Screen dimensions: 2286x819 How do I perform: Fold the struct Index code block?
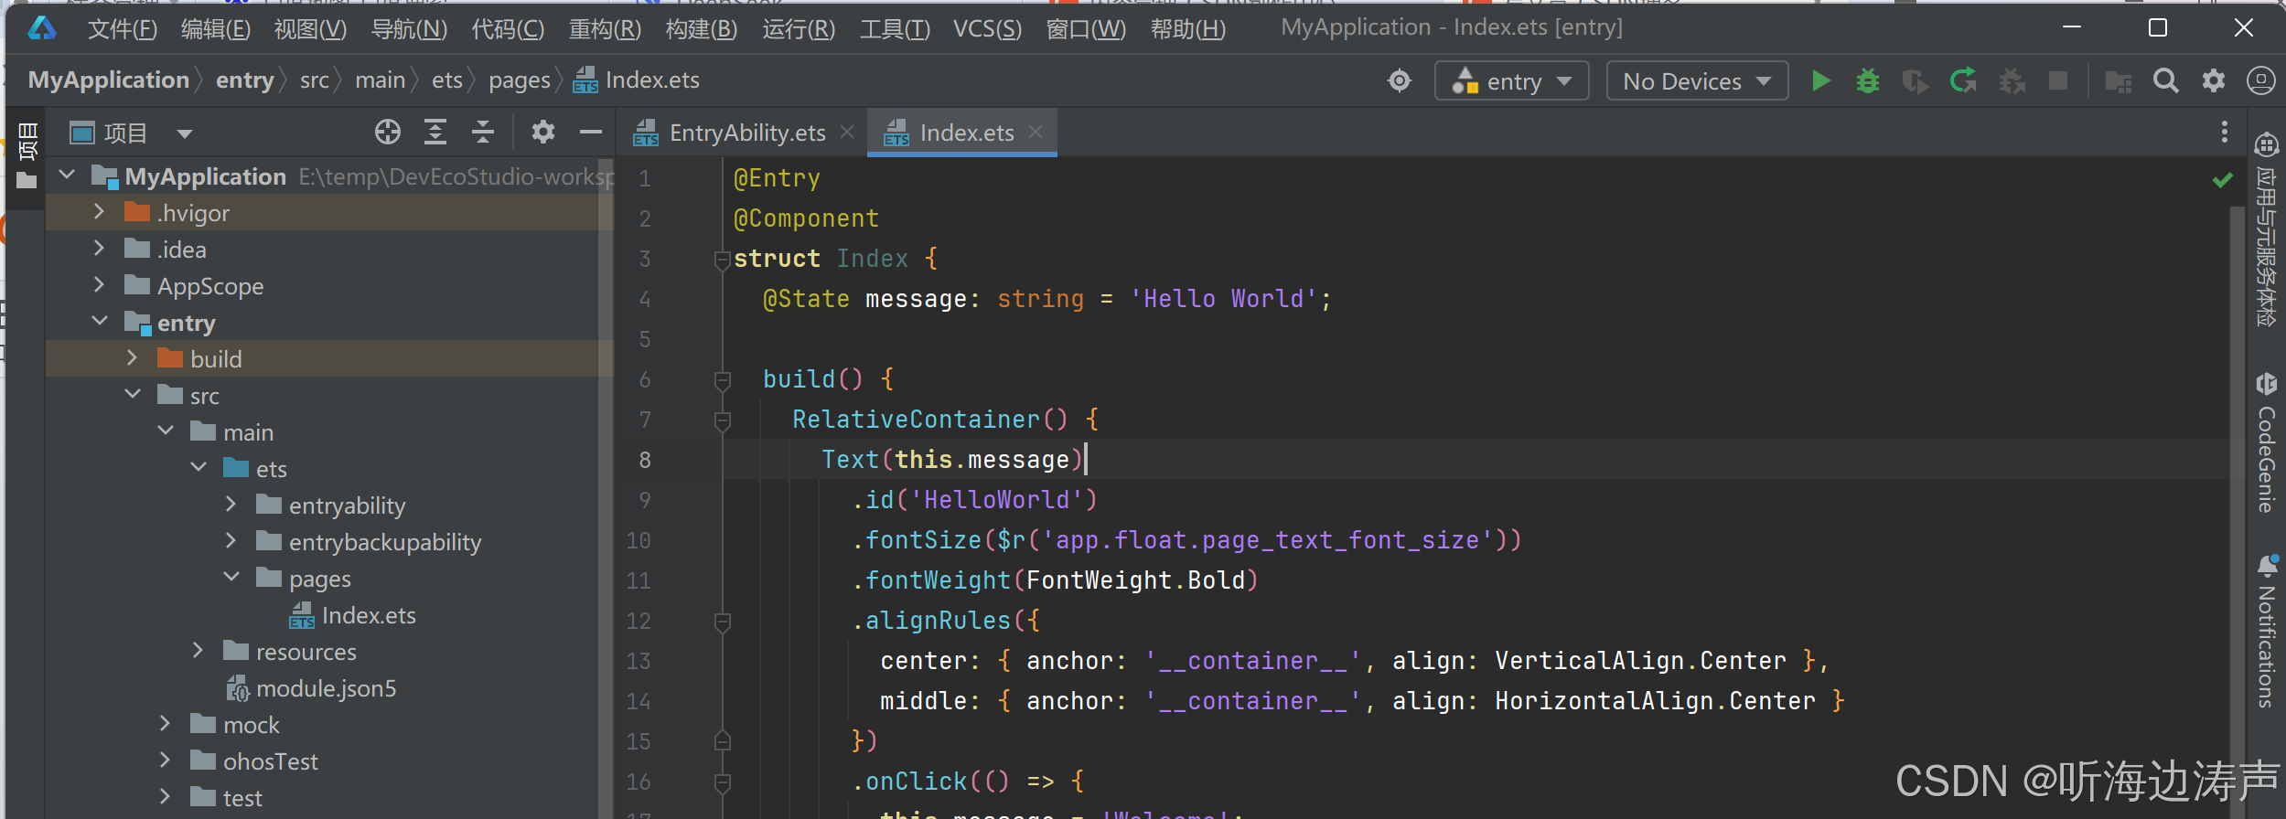click(722, 260)
